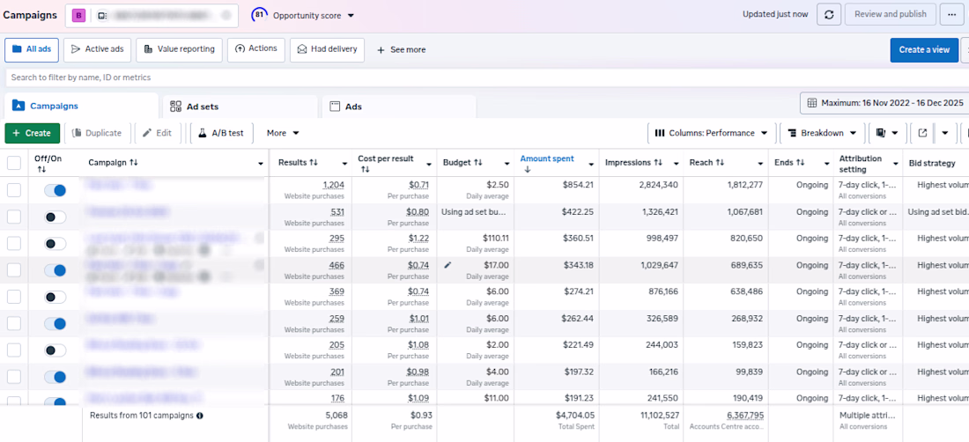Open the Actions view
Viewport: 969px width, 442px height.
255,48
